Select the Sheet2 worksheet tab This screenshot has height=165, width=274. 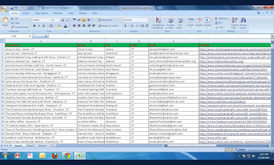coord(31,146)
